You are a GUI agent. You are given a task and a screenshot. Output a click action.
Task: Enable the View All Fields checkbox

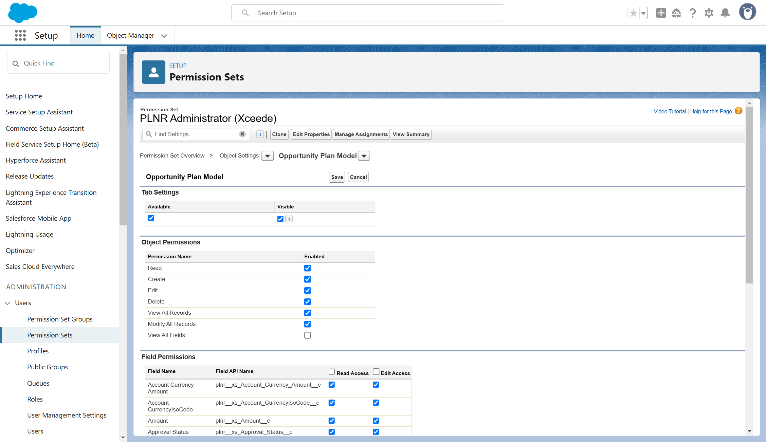pos(308,335)
